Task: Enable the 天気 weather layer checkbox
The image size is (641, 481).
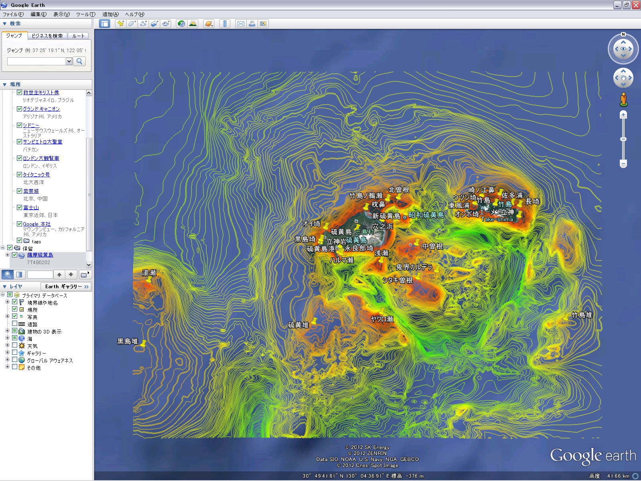Action: pos(15,346)
